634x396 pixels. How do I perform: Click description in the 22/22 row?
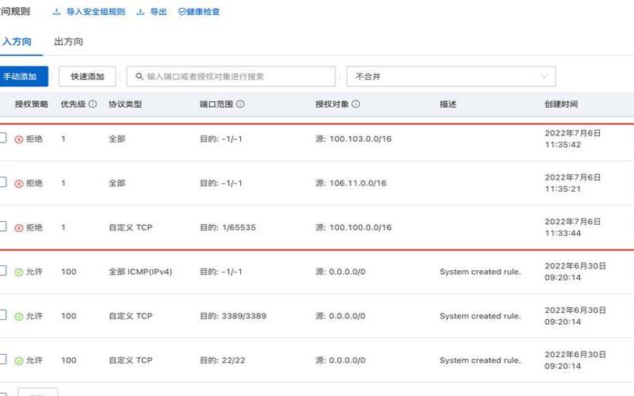480,360
